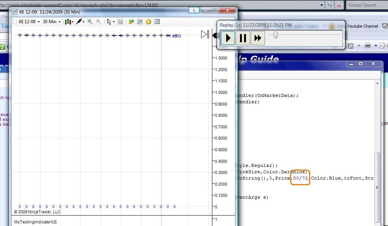This screenshot has width=388, height=226.
Task: Click the browser refresh arrows icon
Action: [x=329, y=5]
